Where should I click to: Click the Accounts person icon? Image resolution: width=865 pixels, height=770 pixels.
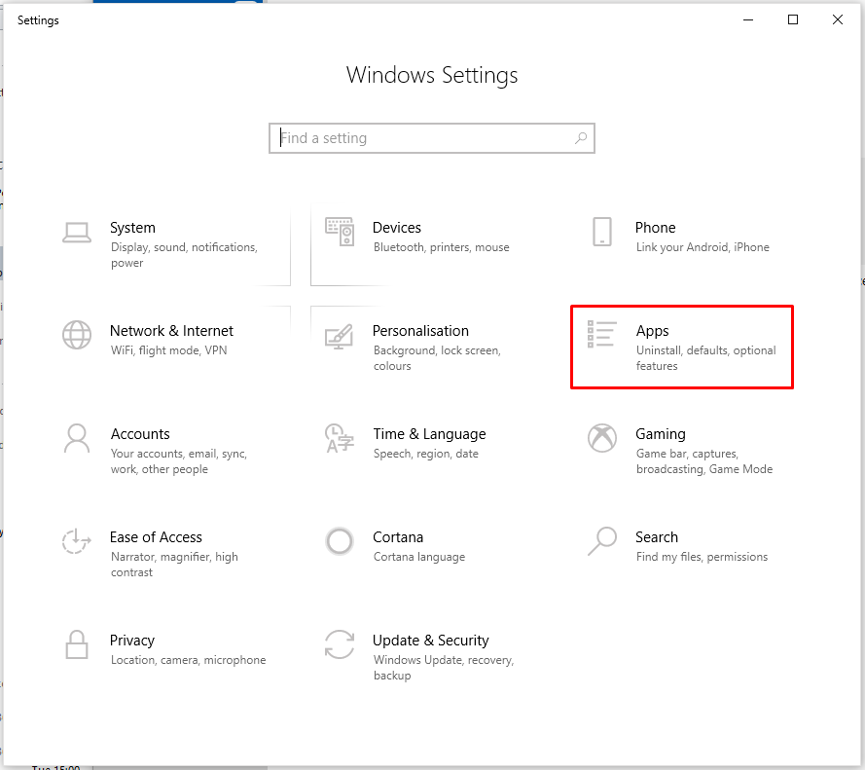pyautogui.click(x=77, y=438)
